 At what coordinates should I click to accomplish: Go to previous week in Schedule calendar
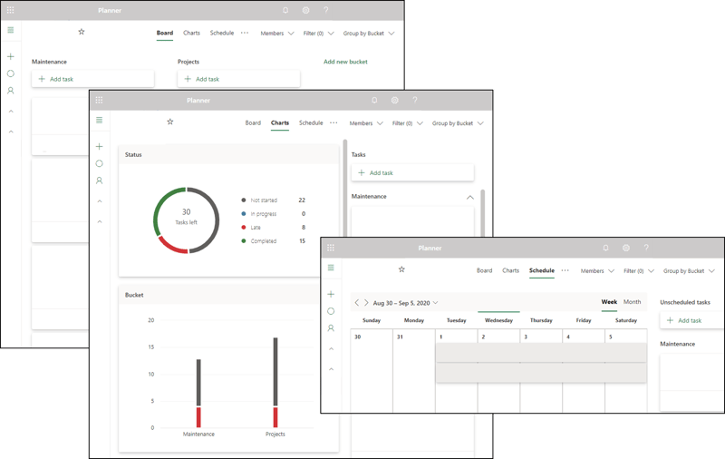pos(356,303)
